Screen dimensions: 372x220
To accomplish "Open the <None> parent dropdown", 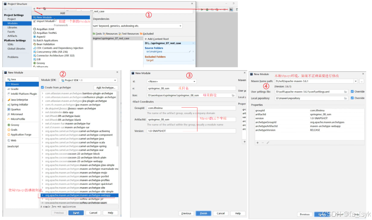I will [172, 81].
